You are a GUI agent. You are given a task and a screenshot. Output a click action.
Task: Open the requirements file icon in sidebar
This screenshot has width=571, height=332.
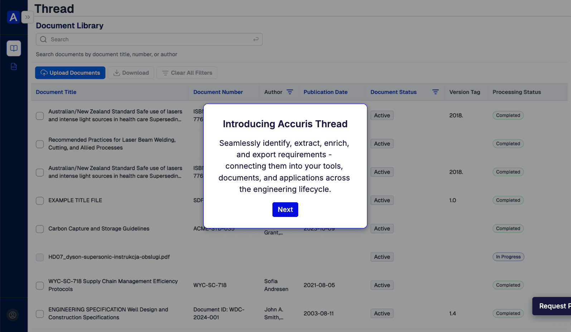14,66
